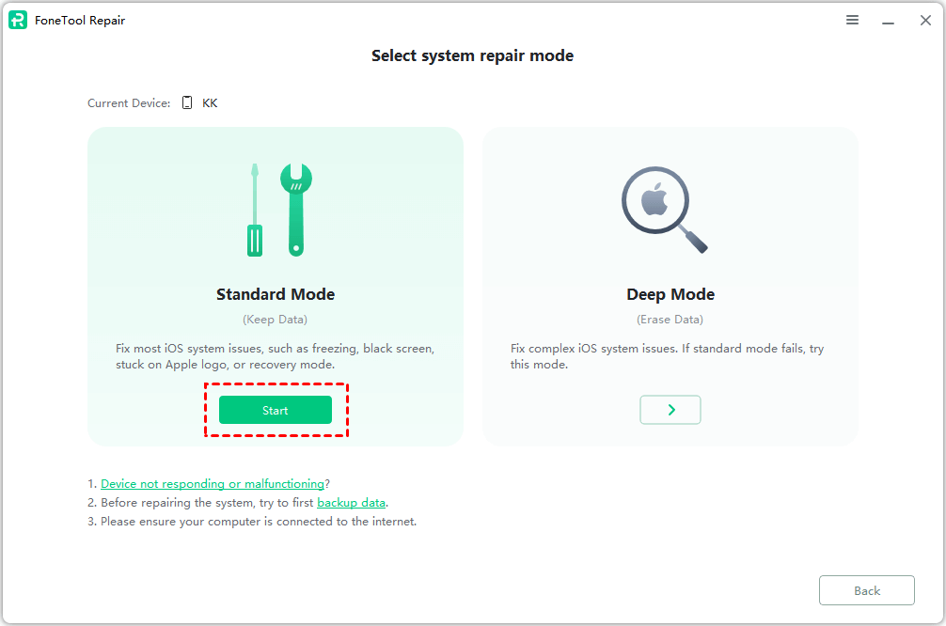Click the '(Erase Data)' label
Viewport: 946px width, 626px height.
click(x=670, y=320)
